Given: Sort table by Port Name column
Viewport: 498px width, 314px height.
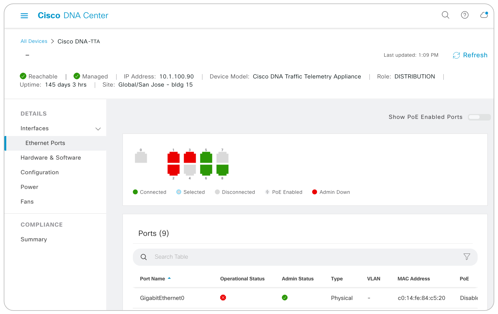Looking at the screenshot, I should 153,279.
